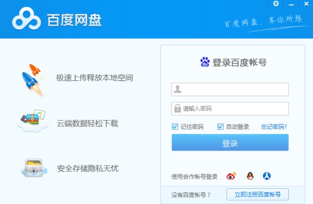Click 立即注册百度帐号 register button
The image size is (313, 204).
coord(258,194)
